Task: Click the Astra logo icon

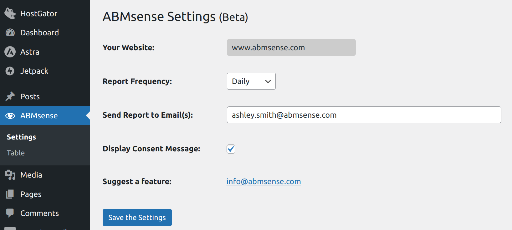Action: (10, 52)
